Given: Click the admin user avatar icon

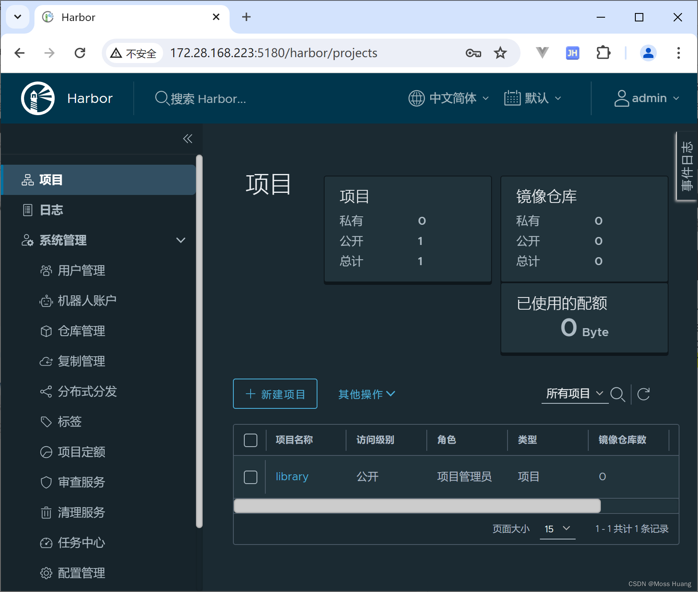Looking at the screenshot, I should (x=621, y=98).
